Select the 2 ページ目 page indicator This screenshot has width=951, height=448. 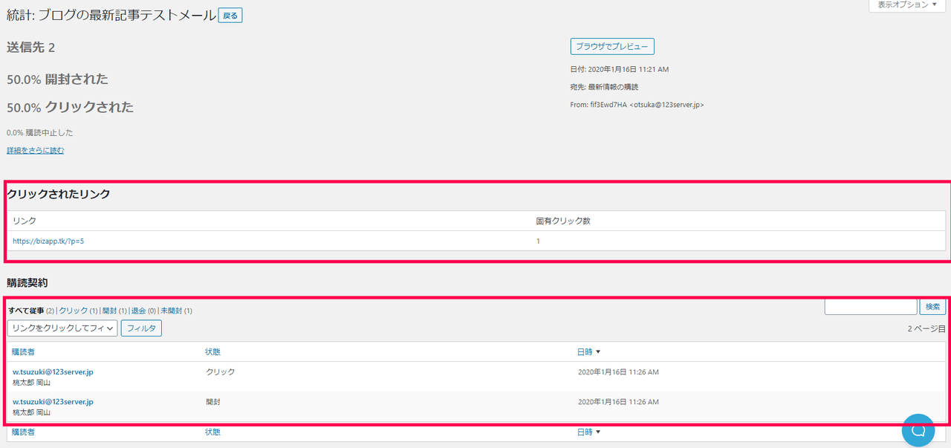click(926, 328)
